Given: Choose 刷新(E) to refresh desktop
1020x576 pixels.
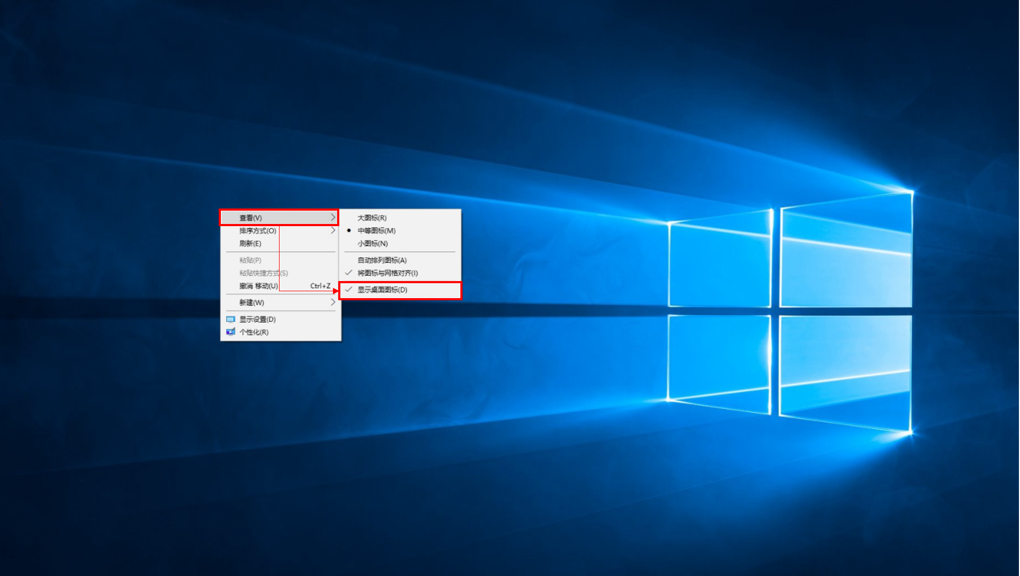Looking at the screenshot, I should (280, 243).
